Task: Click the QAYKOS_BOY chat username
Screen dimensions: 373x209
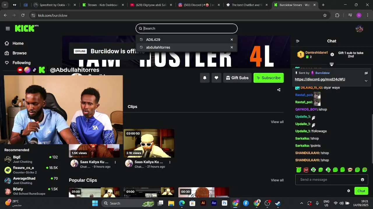Action: pyautogui.click(x=306, y=109)
